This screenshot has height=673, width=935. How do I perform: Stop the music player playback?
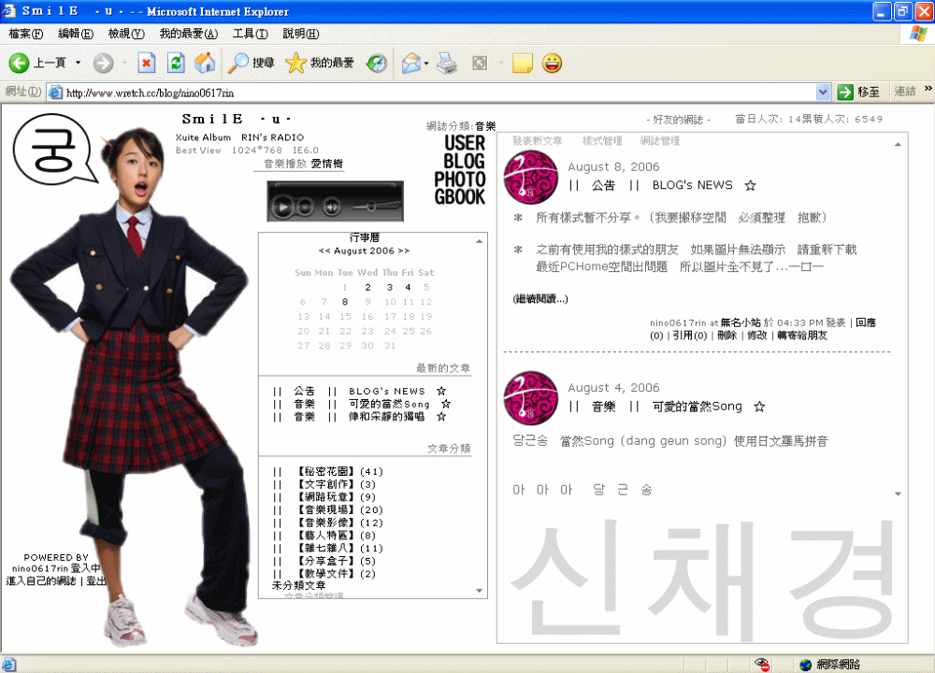[307, 206]
